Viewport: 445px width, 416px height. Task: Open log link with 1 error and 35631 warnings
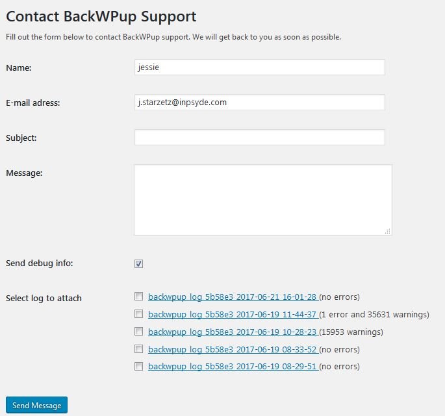(x=232, y=315)
